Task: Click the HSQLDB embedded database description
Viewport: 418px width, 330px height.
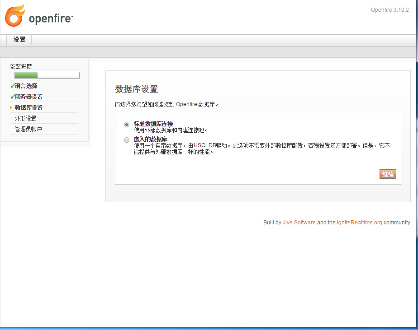Action: pos(262,149)
